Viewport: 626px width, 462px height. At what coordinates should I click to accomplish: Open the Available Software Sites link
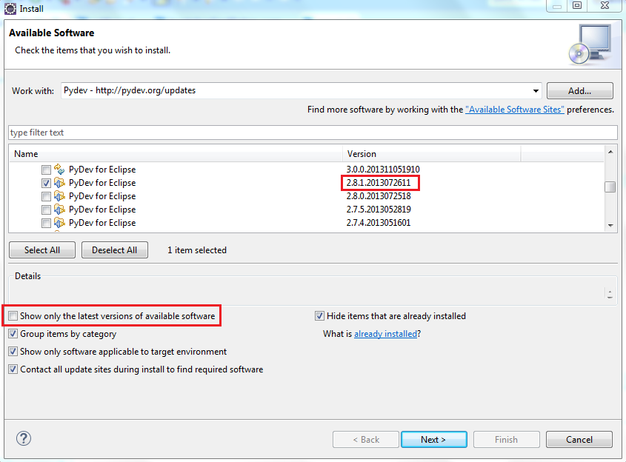point(515,110)
